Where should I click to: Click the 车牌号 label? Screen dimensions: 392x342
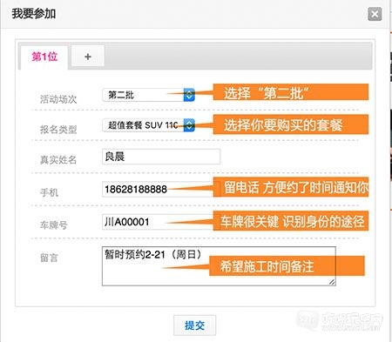tap(54, 225)
